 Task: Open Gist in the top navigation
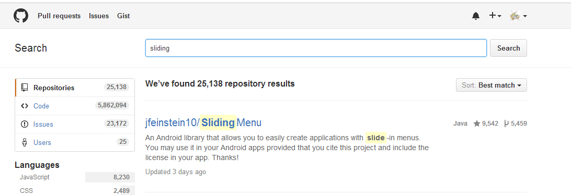tap(123, 16)
